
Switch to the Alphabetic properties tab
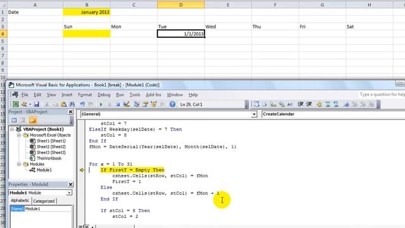tap(20, 201)
